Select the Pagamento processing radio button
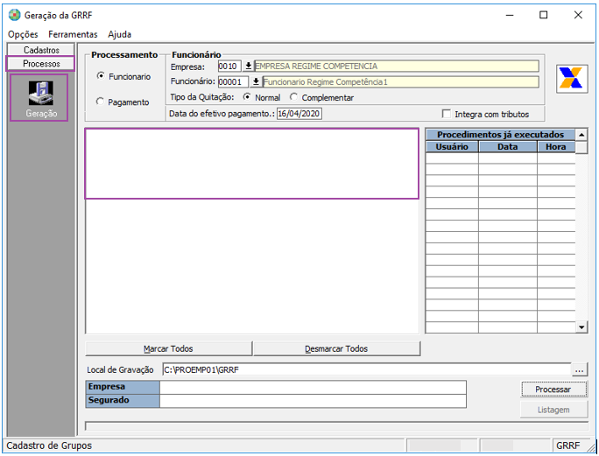This screenshot has width=599, height=456. tap(101, 102)
